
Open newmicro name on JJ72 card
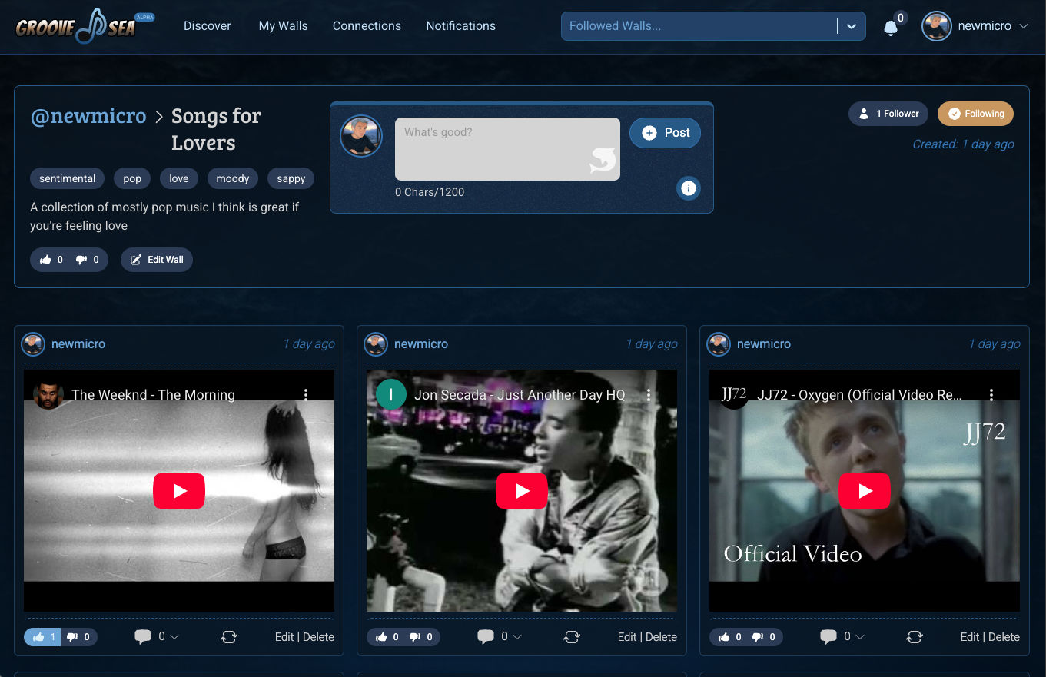764,344
